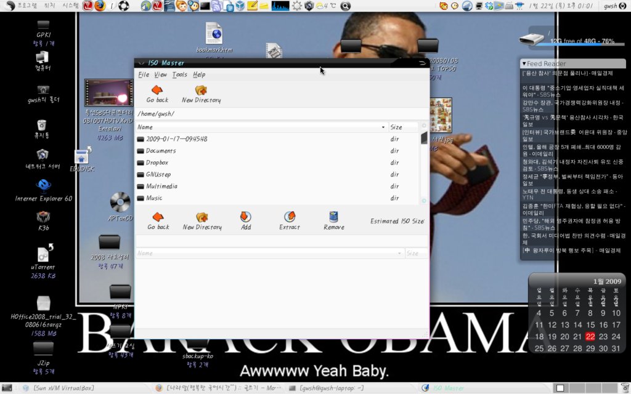Click the Dropbox tray icon
Image resolution: width=631 pixels, height=394 pixels.
489,6
